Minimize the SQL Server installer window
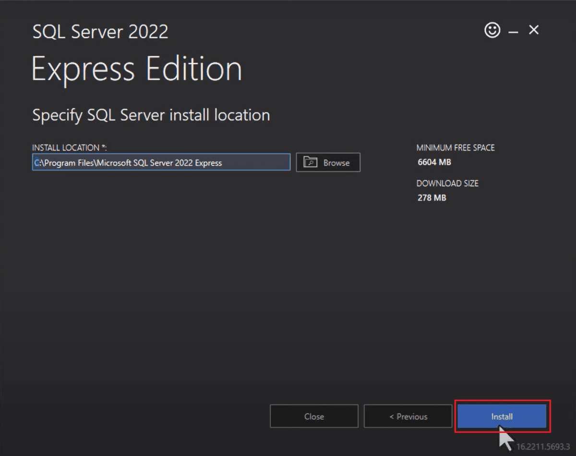576x456 pixels. pos(514,32)
